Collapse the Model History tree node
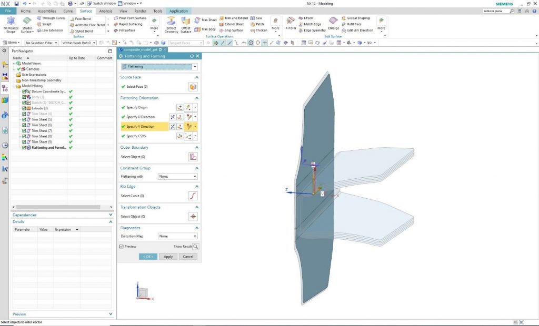Image resolution: width=539 pixels, height=326 pixels. pyautogui.click(x=14, y=86)
